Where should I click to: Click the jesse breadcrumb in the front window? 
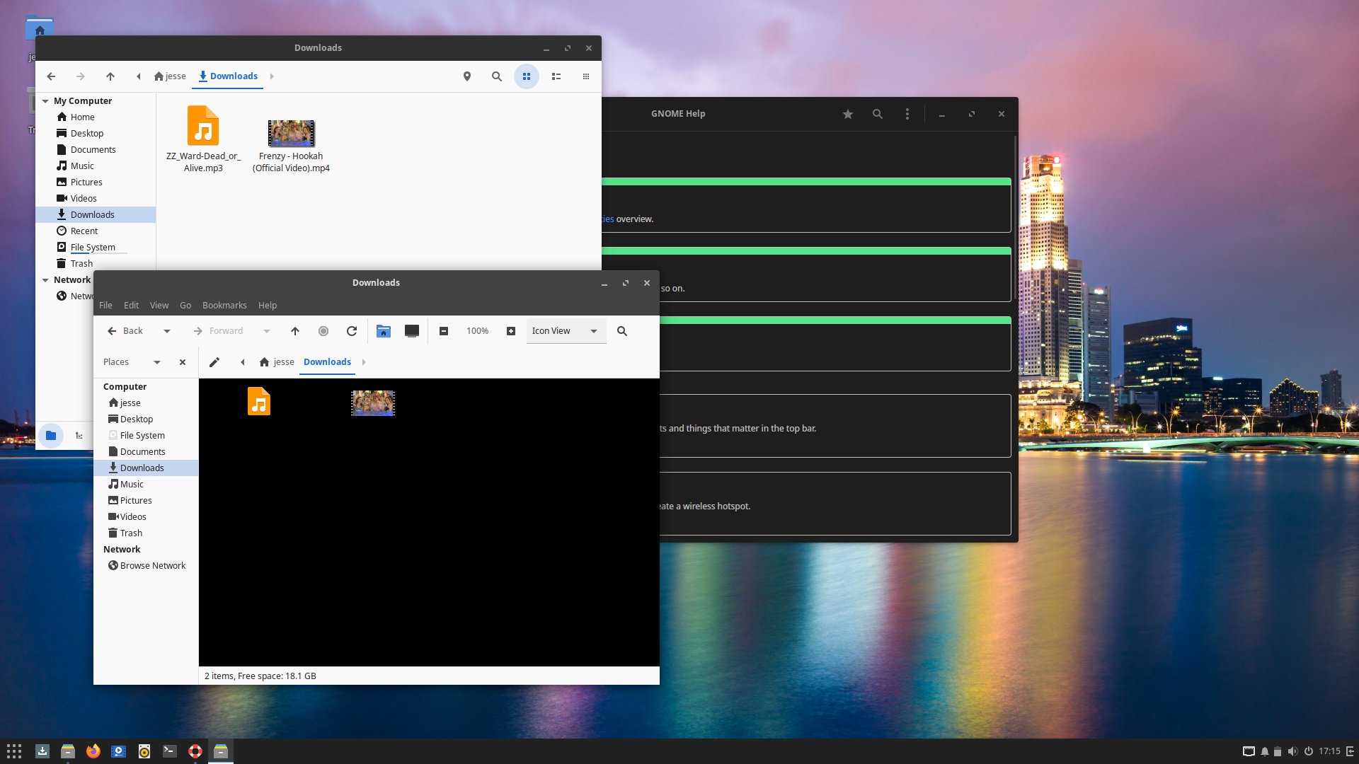tap(277, 362)
